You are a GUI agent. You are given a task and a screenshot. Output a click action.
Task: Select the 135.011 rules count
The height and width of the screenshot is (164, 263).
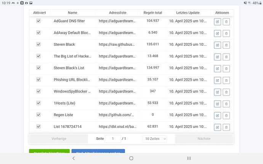point(152,44)
